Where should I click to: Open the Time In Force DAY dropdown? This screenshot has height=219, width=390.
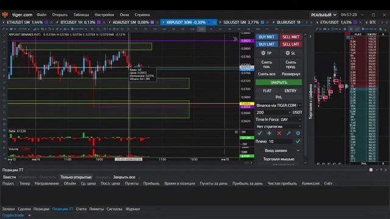point(291,119)
